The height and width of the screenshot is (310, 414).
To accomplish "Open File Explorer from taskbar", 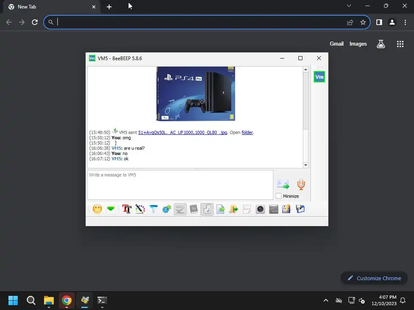I will coord(49,300).
